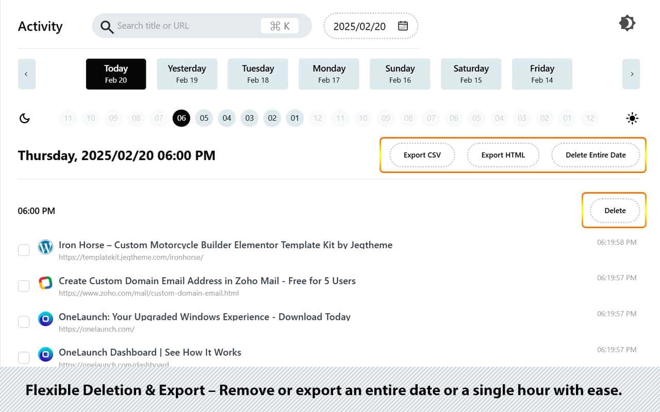Open the calendar date picker icon

[403, 26]
